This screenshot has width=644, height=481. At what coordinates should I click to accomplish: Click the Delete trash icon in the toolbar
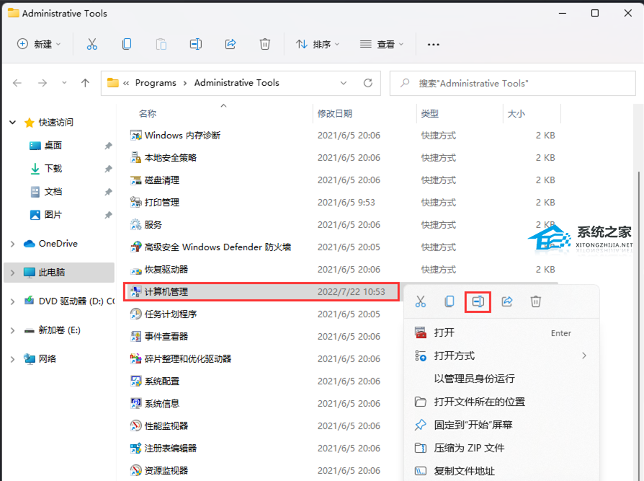265,44
